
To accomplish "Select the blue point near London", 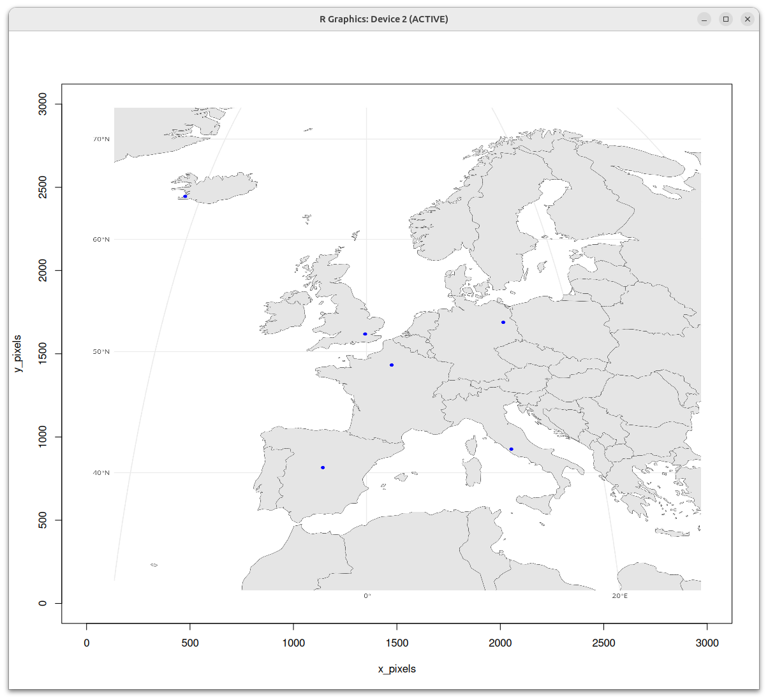I will (364, 333).
